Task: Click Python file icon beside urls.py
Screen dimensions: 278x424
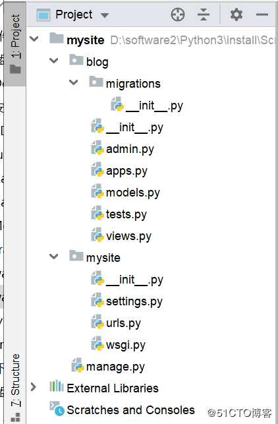Action: coord(97,322)
